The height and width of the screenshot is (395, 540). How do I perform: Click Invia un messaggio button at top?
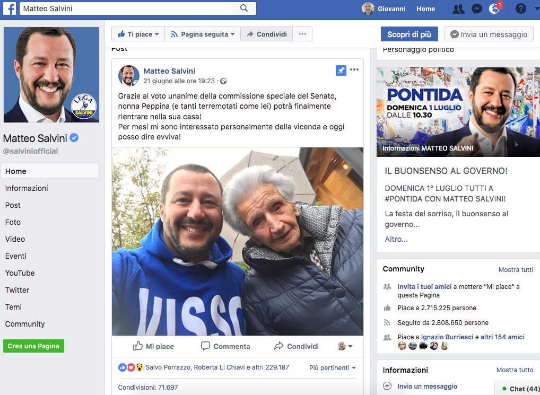pyautogui.click(x=489, y=34)
